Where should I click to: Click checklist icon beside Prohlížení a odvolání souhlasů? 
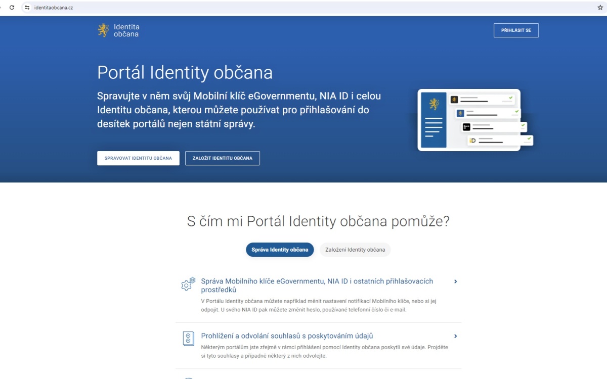(188, 339)
